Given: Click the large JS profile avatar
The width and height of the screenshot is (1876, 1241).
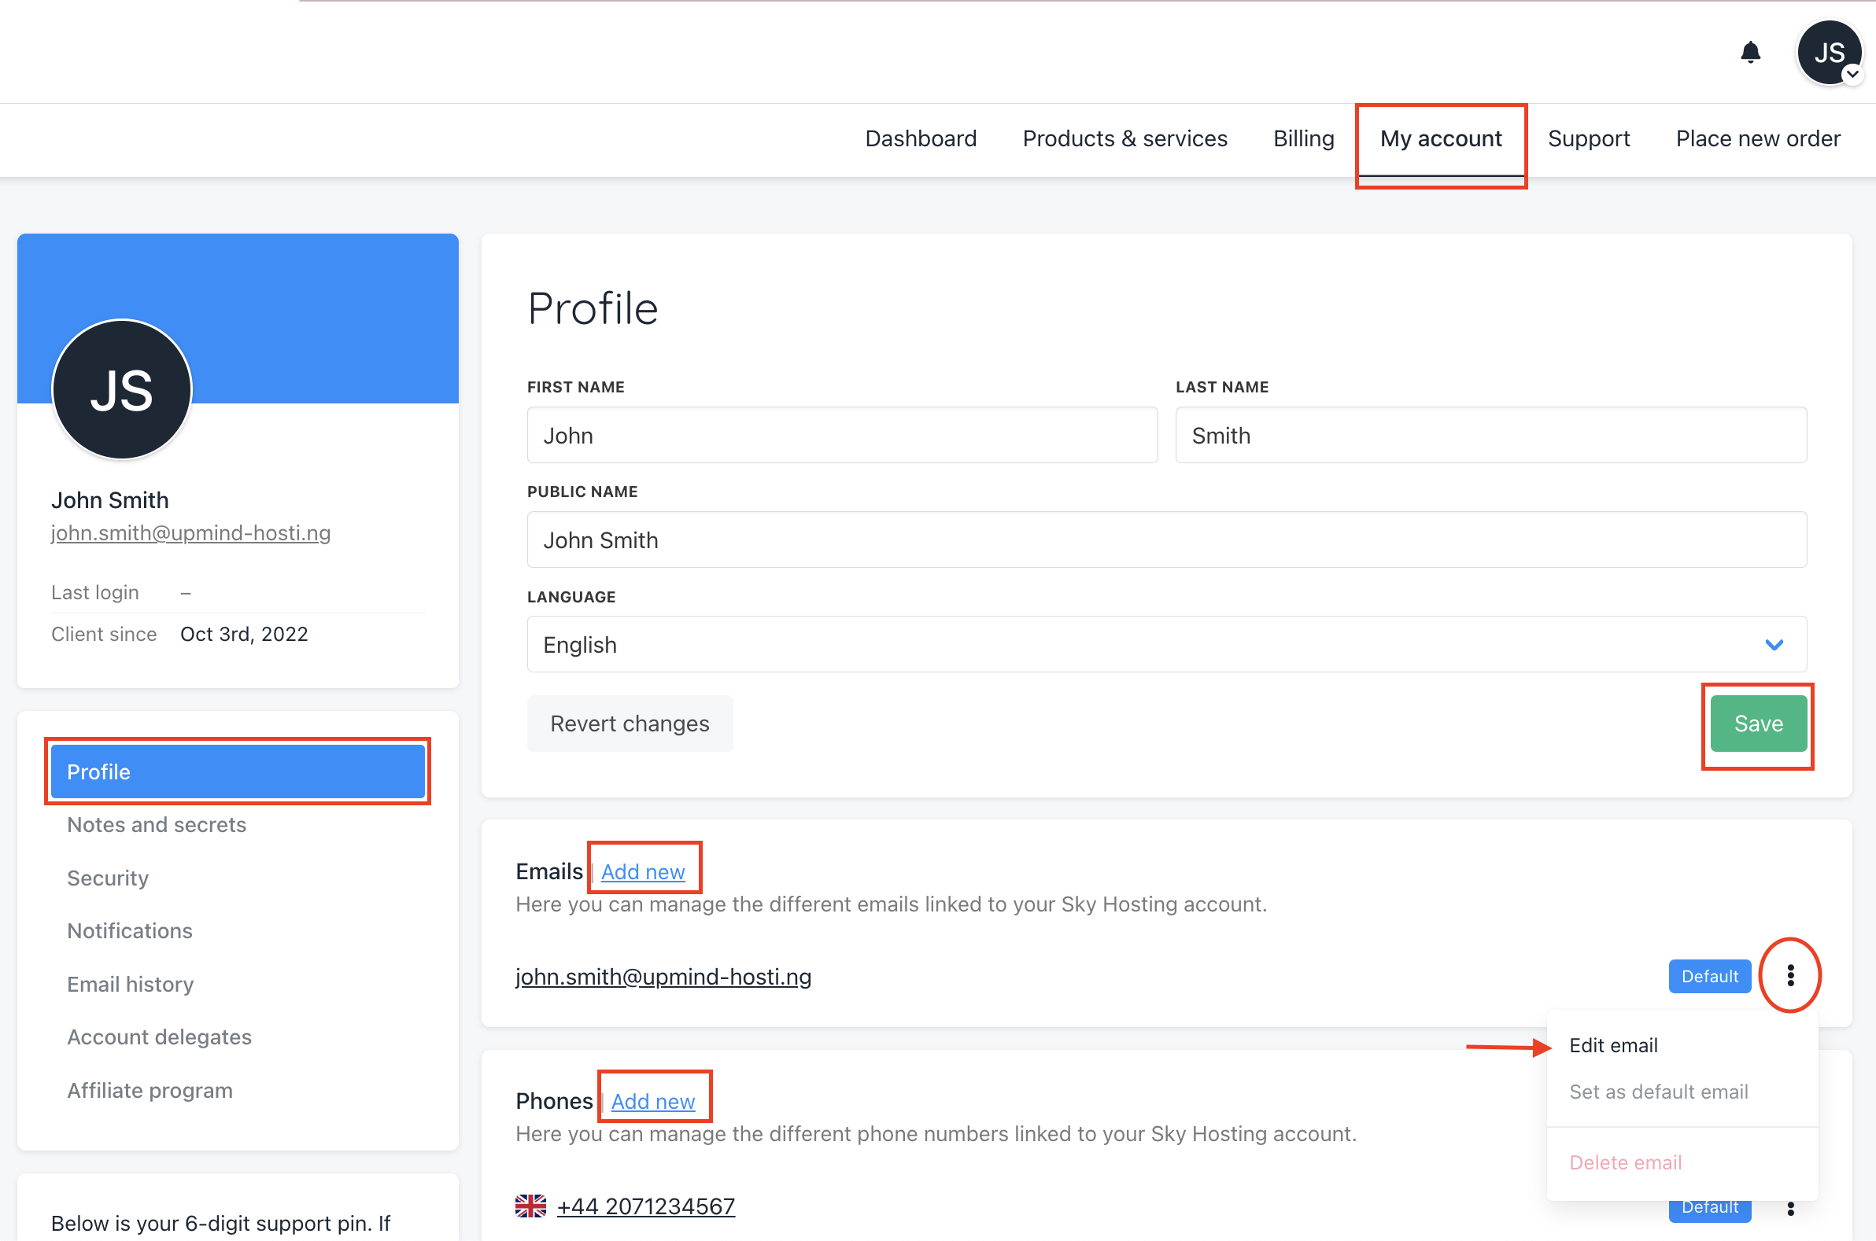Looking at the screenshot, I should coord(122,389).
